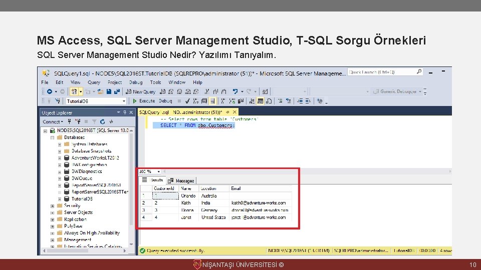Expand the AdventureWorksLT2012 database node
481x270 pixels.
pos(60,158)
